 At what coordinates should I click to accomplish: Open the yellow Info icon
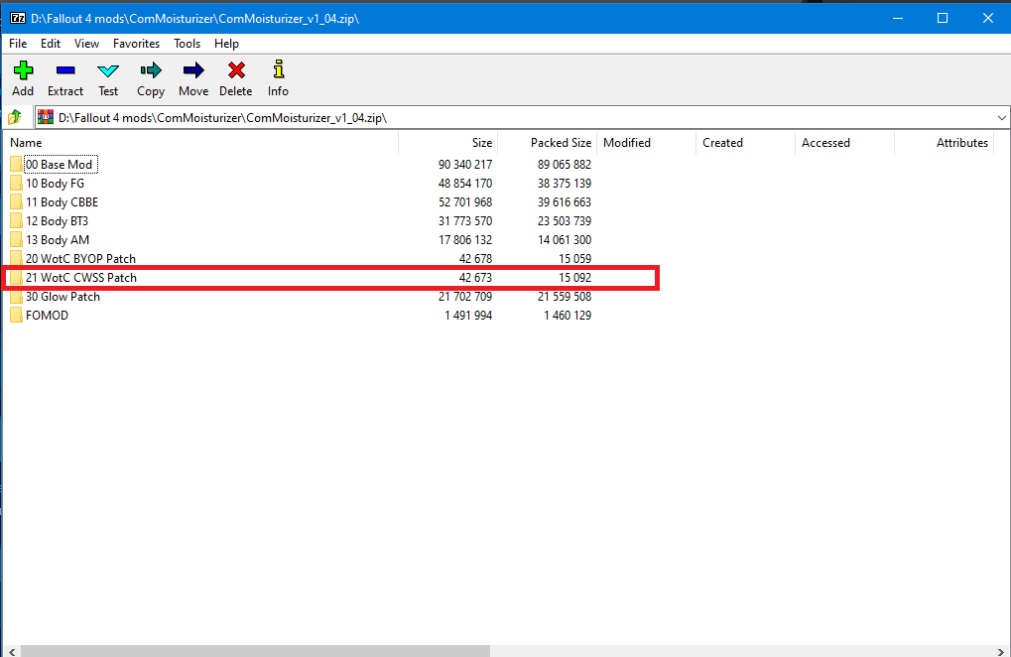[x=278, y=70]
